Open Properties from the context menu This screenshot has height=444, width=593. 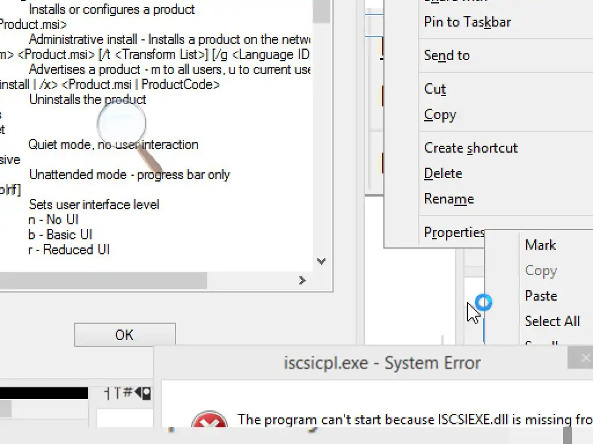point(454,232)
